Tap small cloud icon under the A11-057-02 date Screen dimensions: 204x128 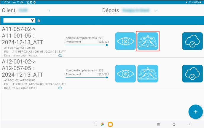click(x=60, y=56)
